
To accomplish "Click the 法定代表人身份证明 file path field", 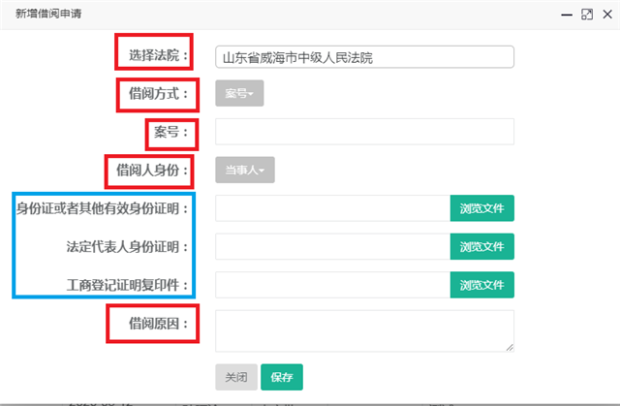I will pos(332,246).
